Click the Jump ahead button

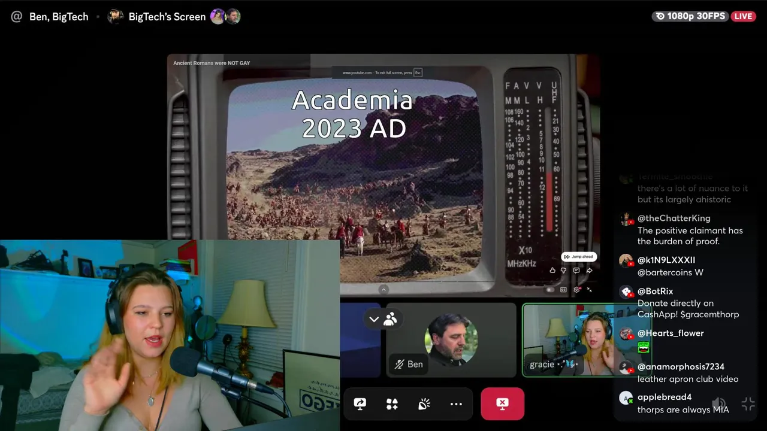(578, 257)
